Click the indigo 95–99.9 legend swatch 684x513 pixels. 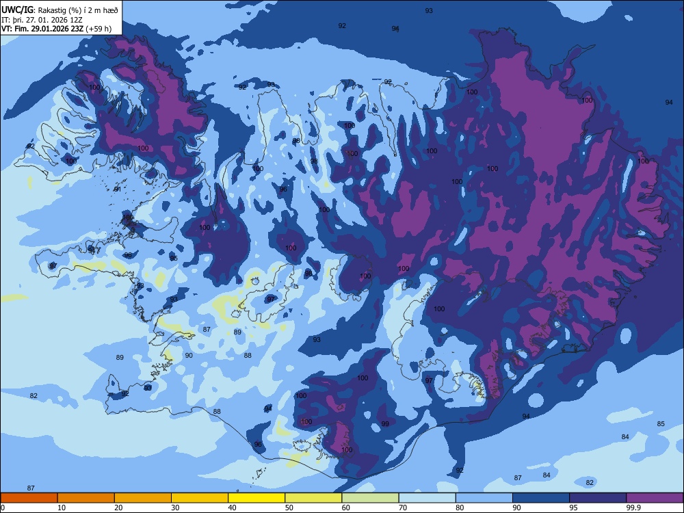598,498
